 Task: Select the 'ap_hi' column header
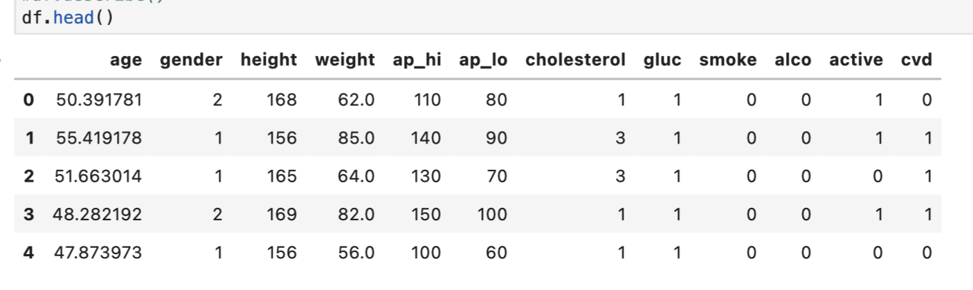coord(417,60)
